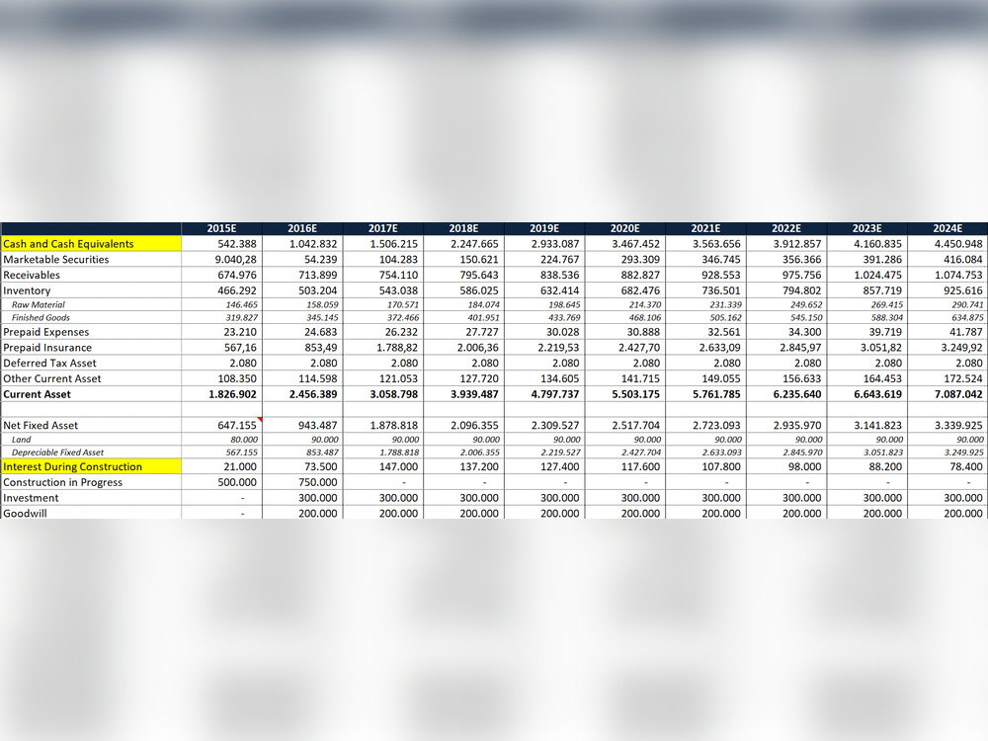Click the Other Current Asset row label

(x=52, y=378)
